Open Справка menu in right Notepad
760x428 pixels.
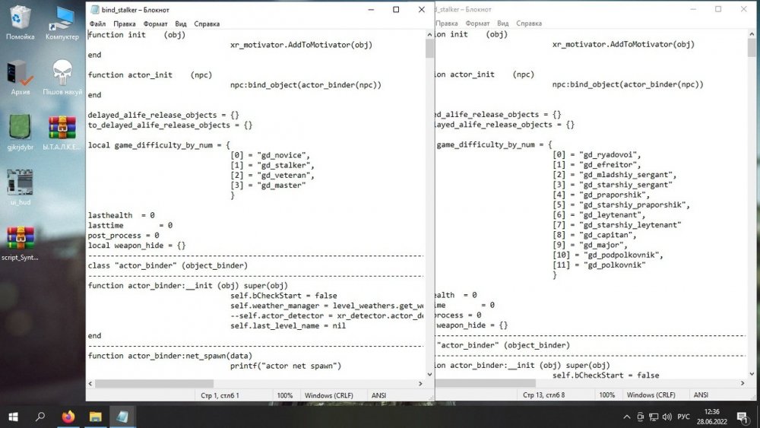[x=529, y=24]
